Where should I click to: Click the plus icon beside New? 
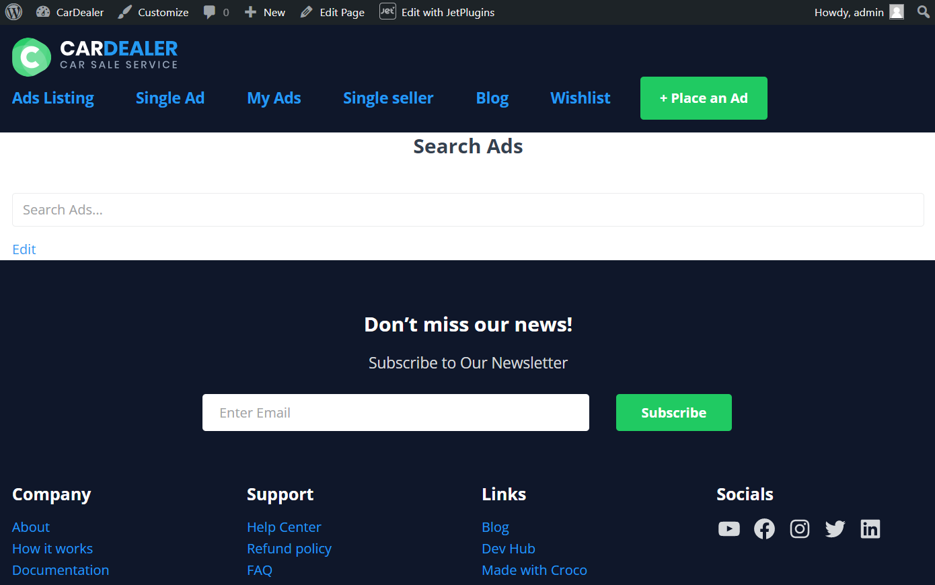250,12
